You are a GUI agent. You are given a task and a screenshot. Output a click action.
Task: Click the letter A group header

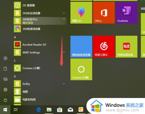coord(15,37)
